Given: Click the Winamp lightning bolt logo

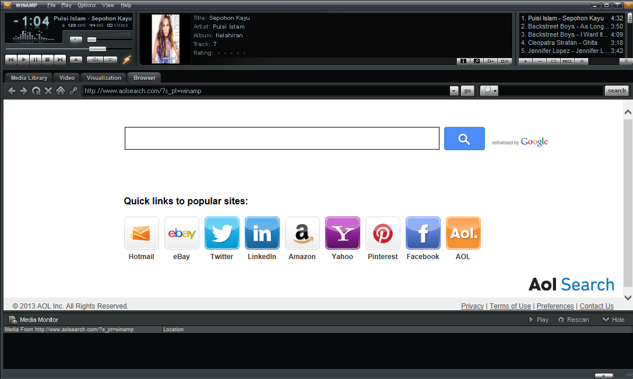Looking at the screenshot, I should pos(126,59).
